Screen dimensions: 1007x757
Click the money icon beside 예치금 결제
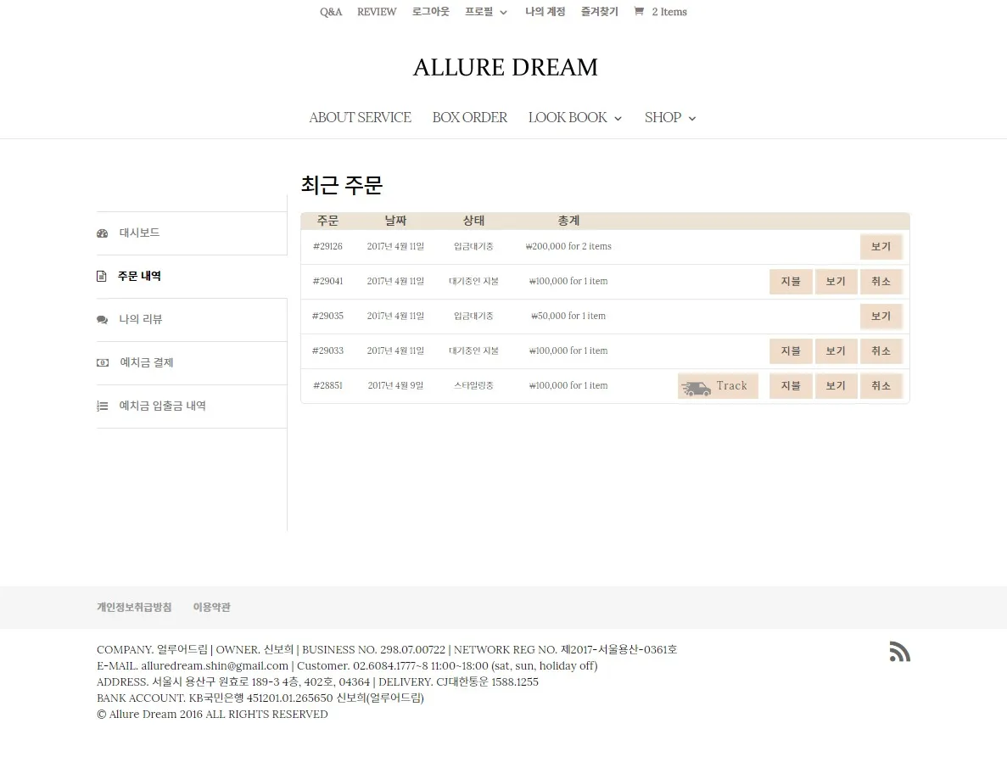103,363
